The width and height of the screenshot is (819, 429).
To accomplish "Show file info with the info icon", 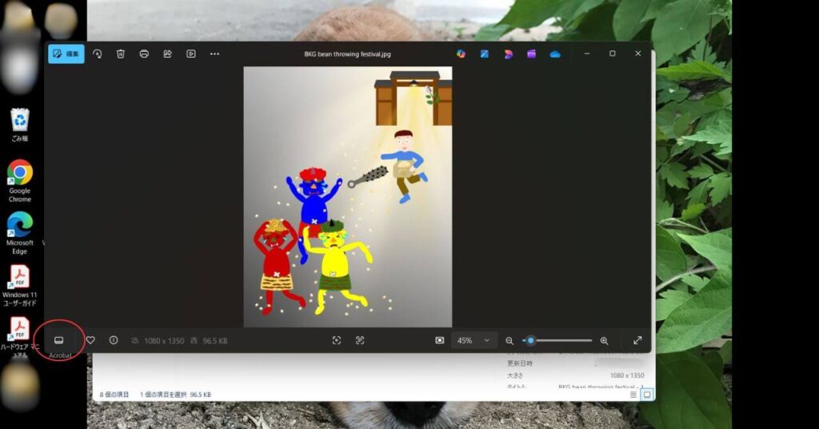I will (114, 340).
